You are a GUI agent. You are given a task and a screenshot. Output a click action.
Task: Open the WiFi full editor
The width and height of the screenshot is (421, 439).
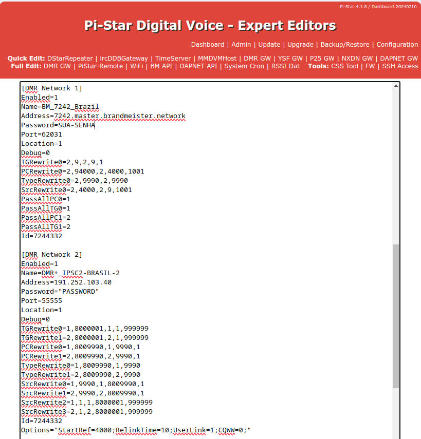[137, 66]
